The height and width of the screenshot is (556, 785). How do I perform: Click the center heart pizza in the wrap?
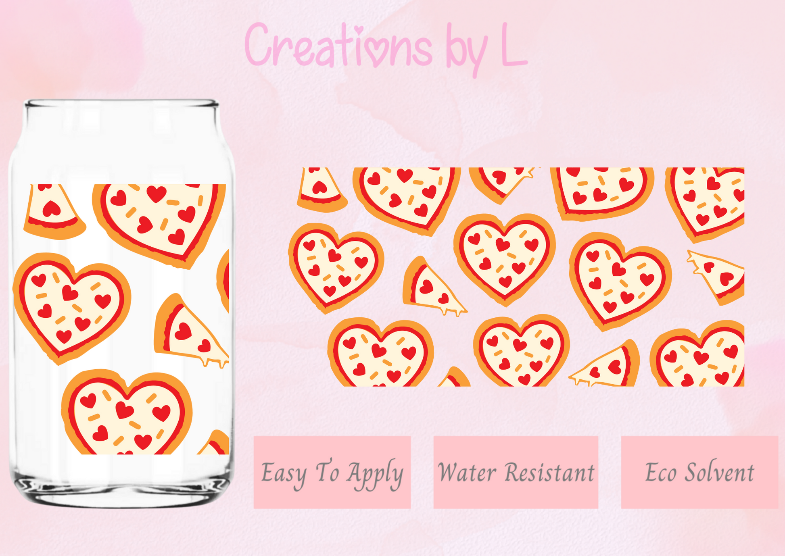(505, 259)
